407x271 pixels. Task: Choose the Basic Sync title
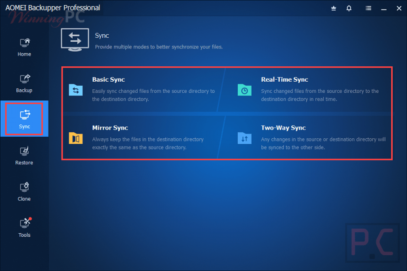[108, 80]
